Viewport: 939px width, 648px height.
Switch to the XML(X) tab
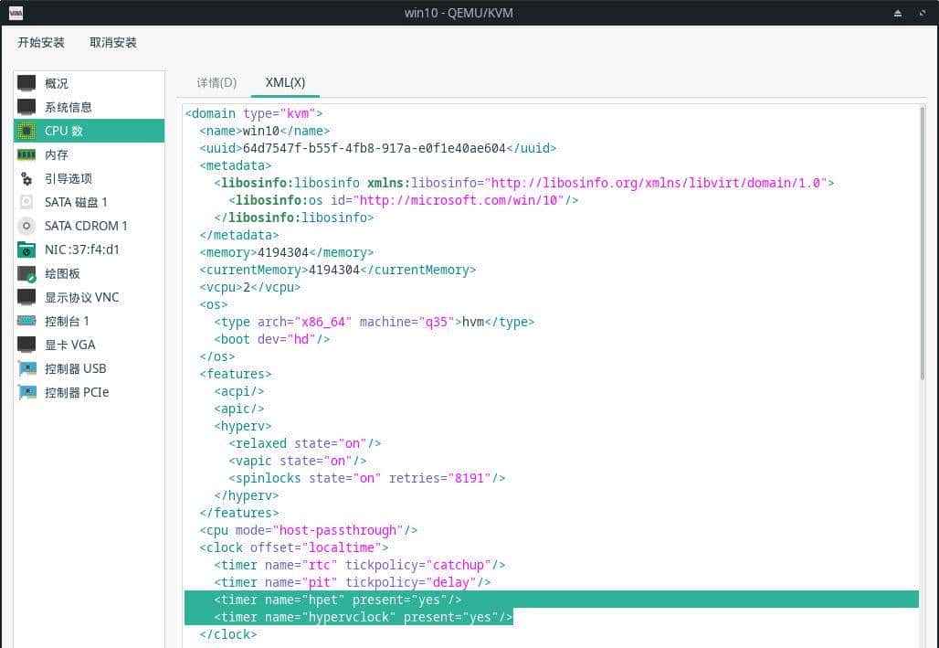[285, 82]
